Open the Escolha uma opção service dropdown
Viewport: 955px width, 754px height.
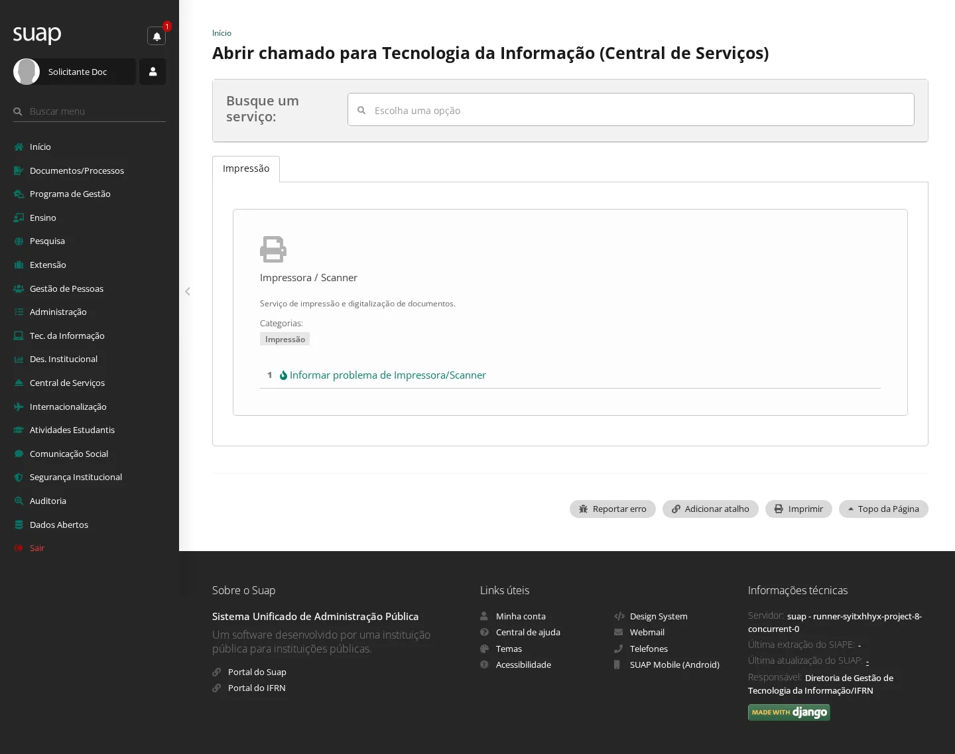point(631,109)
